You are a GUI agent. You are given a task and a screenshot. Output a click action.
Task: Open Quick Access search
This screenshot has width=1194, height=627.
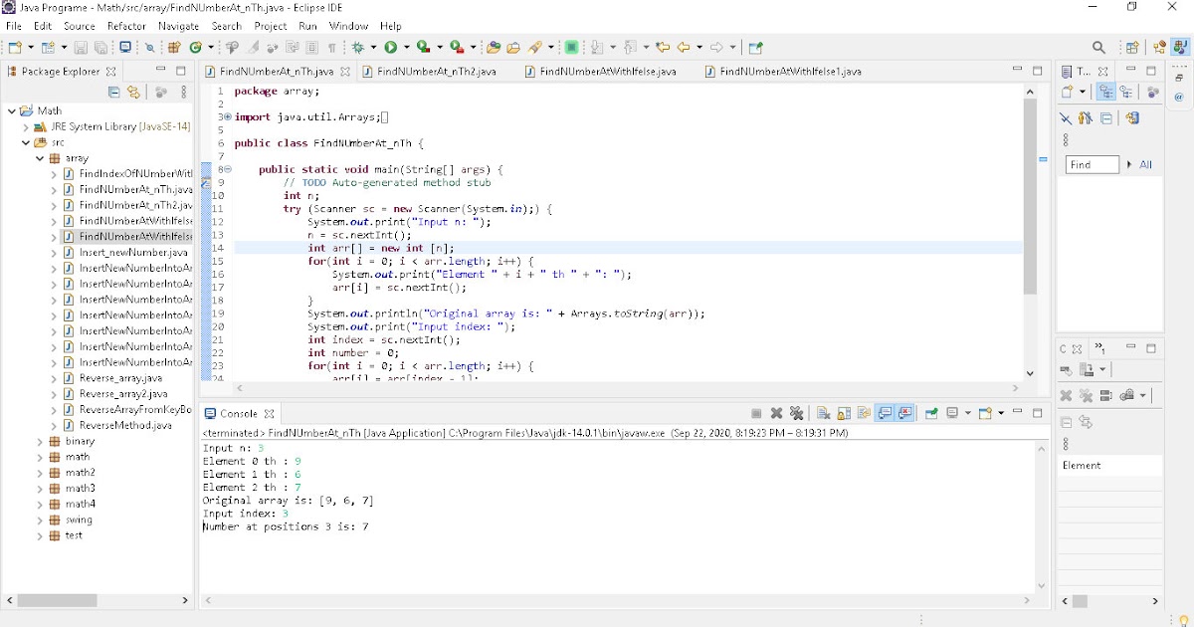1097,46
